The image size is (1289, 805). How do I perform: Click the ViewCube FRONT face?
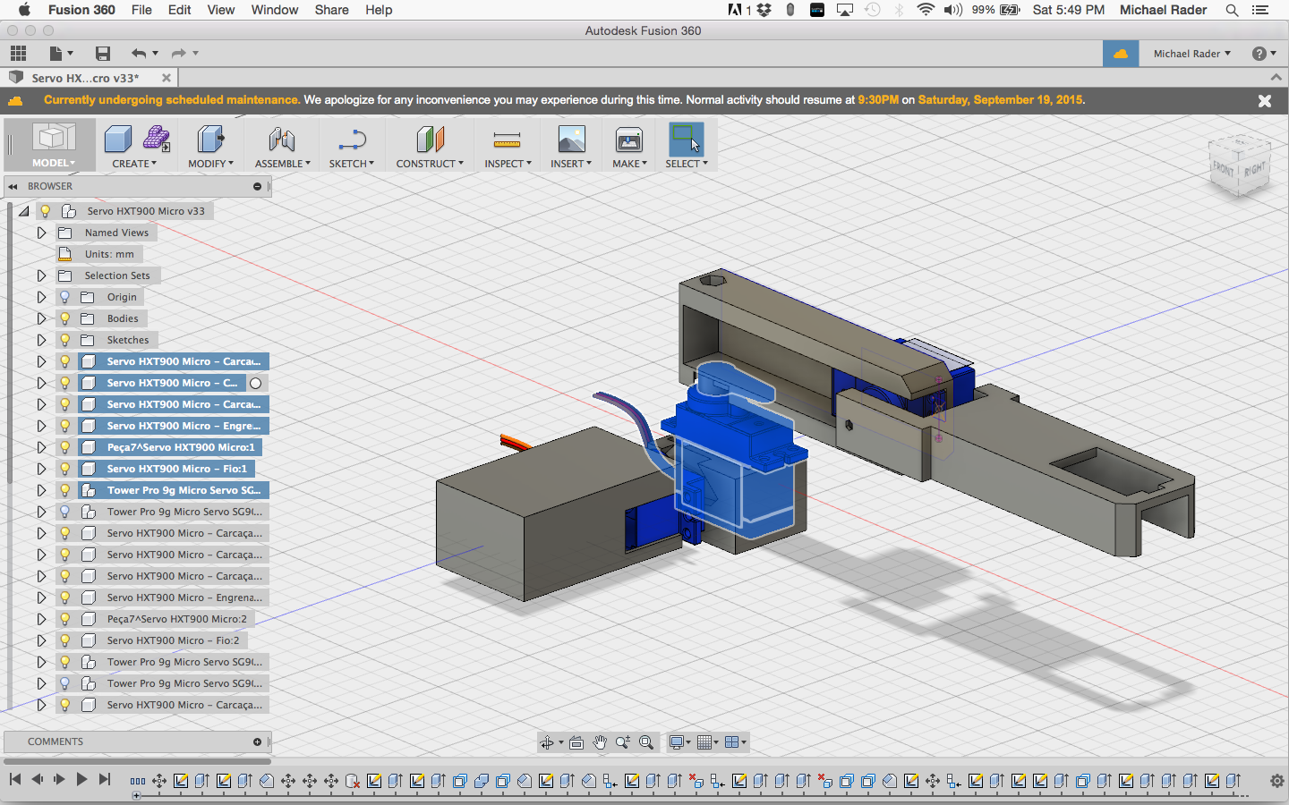point(1223,167)
